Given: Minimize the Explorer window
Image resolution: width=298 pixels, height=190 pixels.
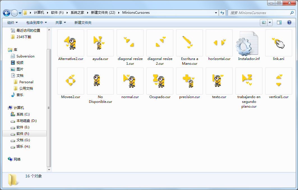Looking at the screenshot, I should (x=271, y=3).
